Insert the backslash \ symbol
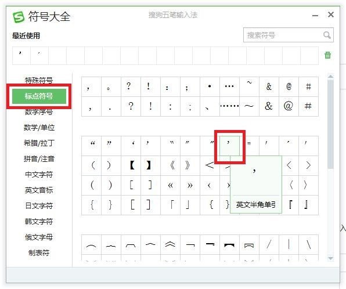 click(308, 245)
